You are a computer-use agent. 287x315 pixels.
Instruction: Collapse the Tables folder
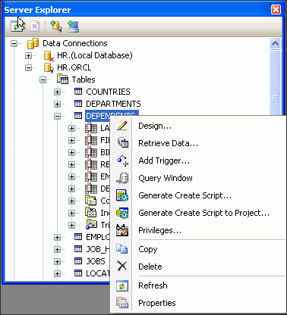43,80
